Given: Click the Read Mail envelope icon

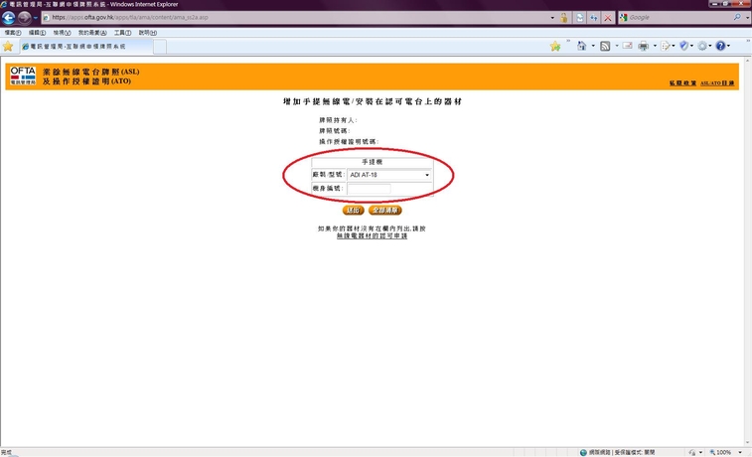Looking at the screenshot, I should 628,46.
